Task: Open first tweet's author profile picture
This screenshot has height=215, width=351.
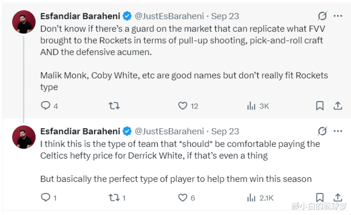Action: pos(23,22)
